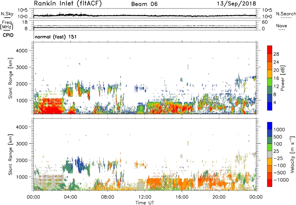Screen dimensions: 296x205
Task: Click the blue top segment of velocity colorbar
Action: [x=270, y=126]
